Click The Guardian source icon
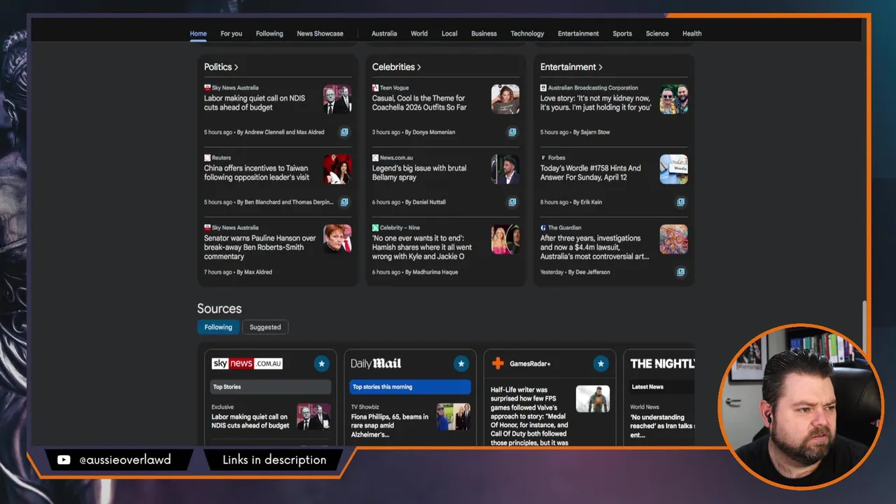Image resolution: width=896 pixels, height=504 pixels. 543,227
